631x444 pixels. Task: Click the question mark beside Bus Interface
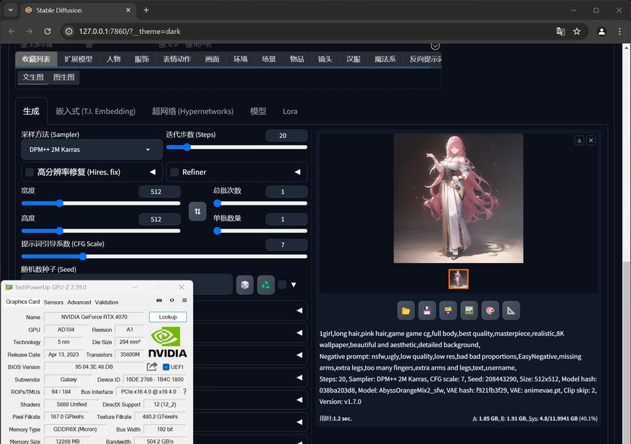click(185, 391)
